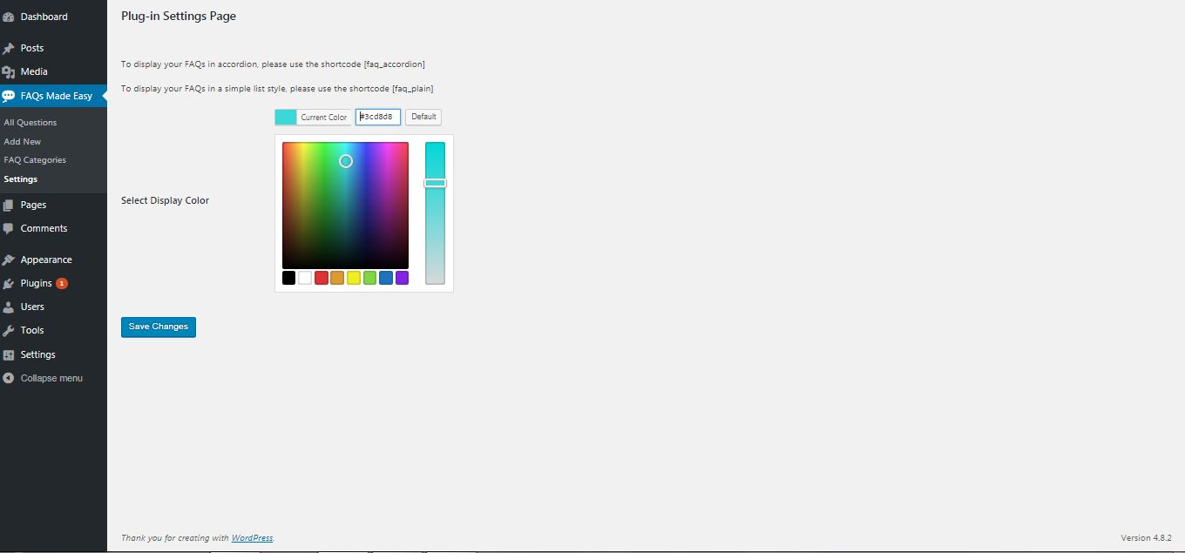The width and height of the screenshot is (1185, 553).
Task: Click the hex color input field
Action: tap(378, 117)
